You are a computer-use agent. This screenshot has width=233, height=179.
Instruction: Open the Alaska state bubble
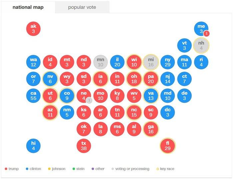(x=33, y=29)
